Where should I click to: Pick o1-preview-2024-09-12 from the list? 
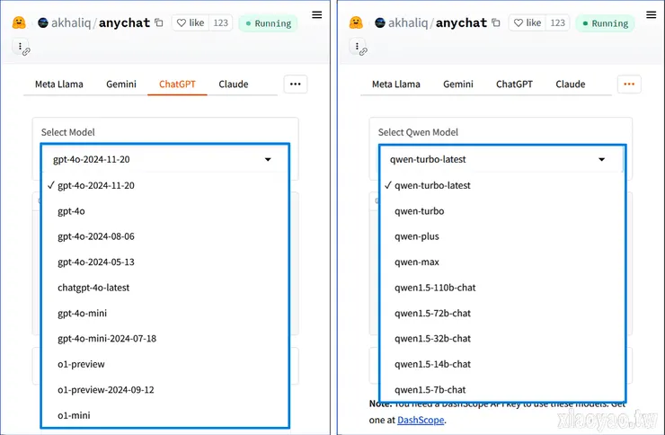[x=165, y=390]
